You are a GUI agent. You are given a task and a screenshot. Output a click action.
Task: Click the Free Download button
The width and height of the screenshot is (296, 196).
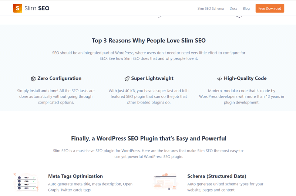click(270, 8)
